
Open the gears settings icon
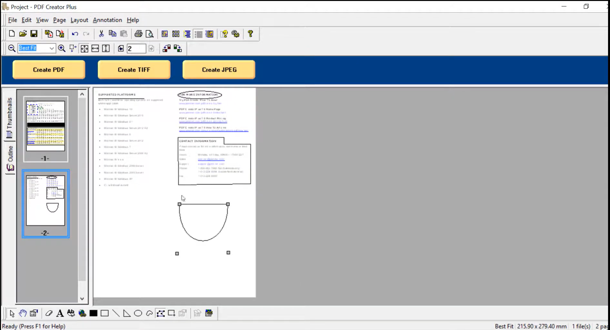(236, 34)
